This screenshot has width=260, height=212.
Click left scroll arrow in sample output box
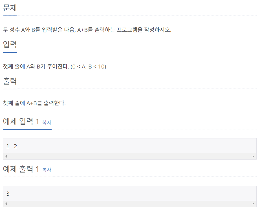pyautogui.click(x=6, y=204)
